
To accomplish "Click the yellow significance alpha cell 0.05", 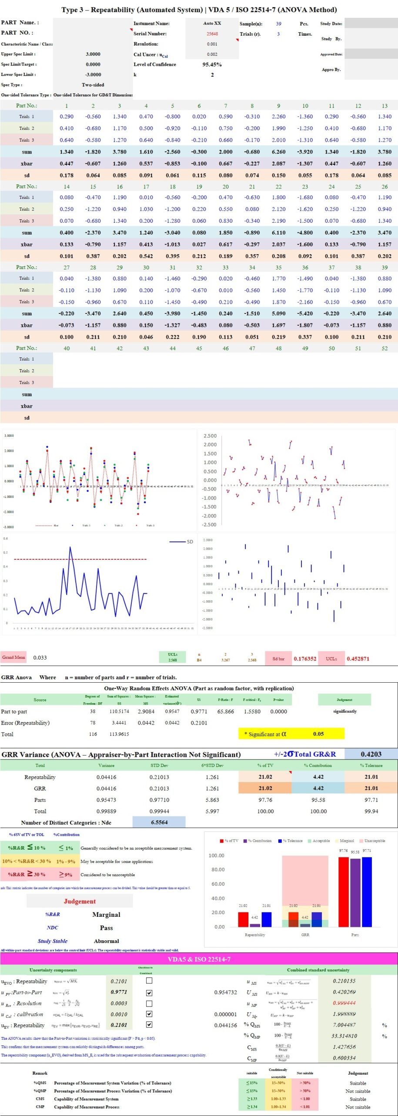I will (318, 734).
